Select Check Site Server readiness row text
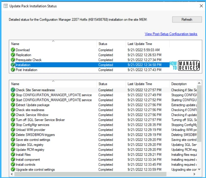The width and height of the screenshot is (206, 178). click(35, 90)
